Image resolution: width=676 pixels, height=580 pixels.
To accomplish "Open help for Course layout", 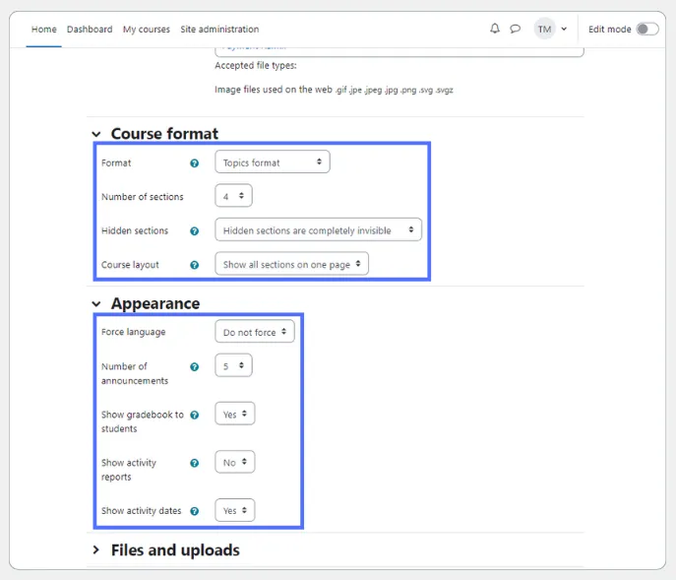I will [195, 265].
